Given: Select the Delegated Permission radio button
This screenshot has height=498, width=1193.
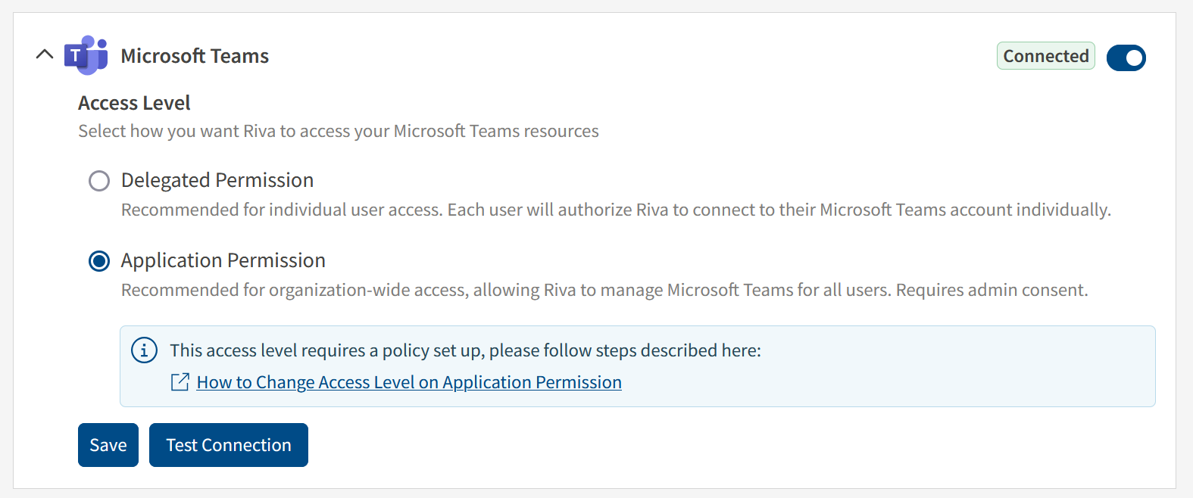Looking at the screenshot, I should [x=99, y=181].
